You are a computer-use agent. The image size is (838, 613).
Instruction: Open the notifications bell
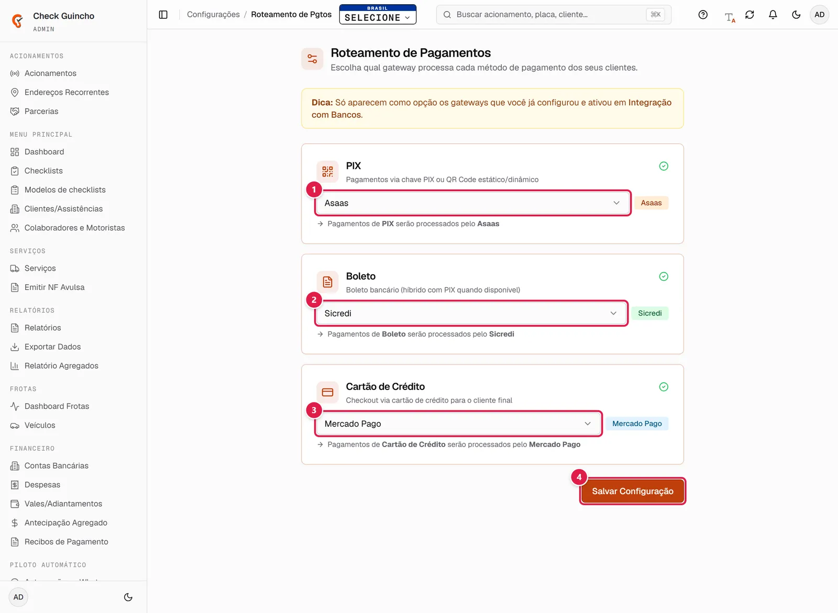773,15
